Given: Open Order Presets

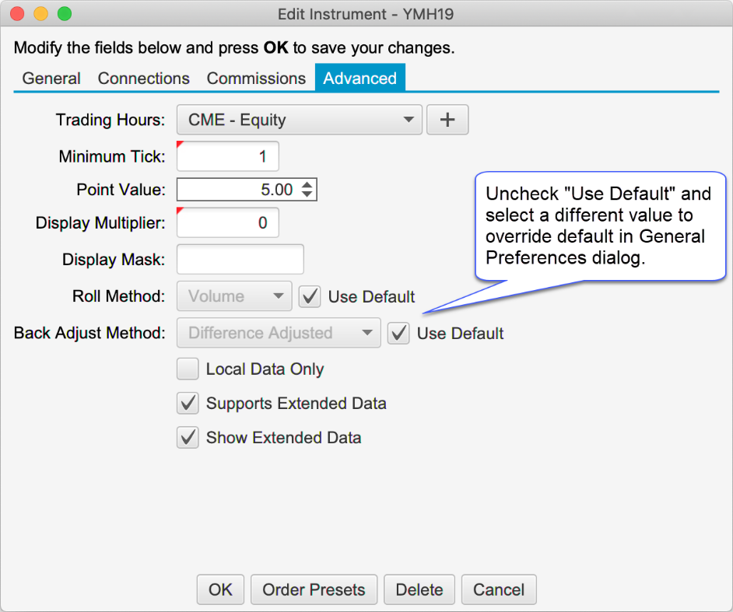Looking at the screenshot, I should pyautogui.click(x=314, y=589).
